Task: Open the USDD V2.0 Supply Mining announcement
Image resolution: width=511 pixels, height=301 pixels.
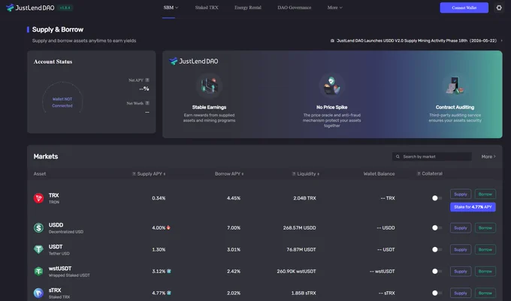Action: (x=416, y=41)
